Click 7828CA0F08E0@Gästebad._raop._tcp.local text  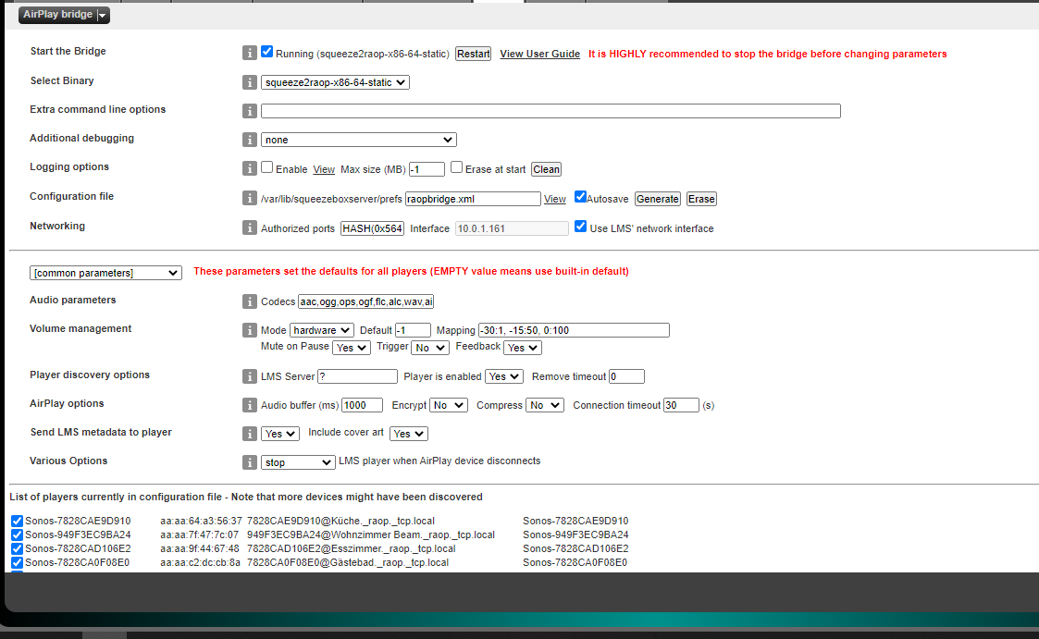pos(348,563)
